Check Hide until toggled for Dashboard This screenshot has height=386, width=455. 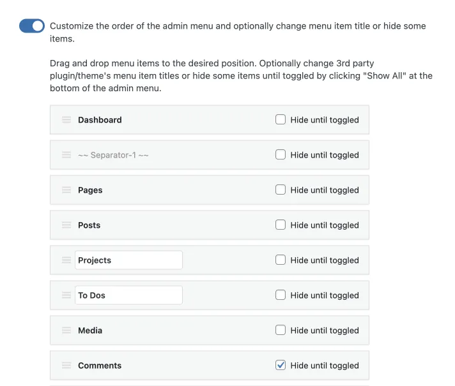pos(281,119)
